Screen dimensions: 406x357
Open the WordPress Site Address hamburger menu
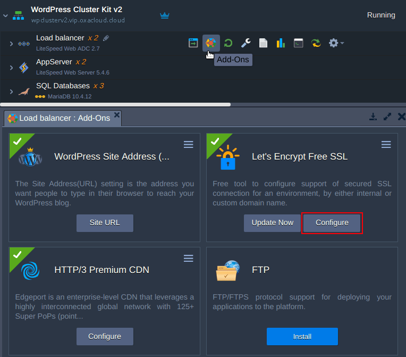coord(189,144)
